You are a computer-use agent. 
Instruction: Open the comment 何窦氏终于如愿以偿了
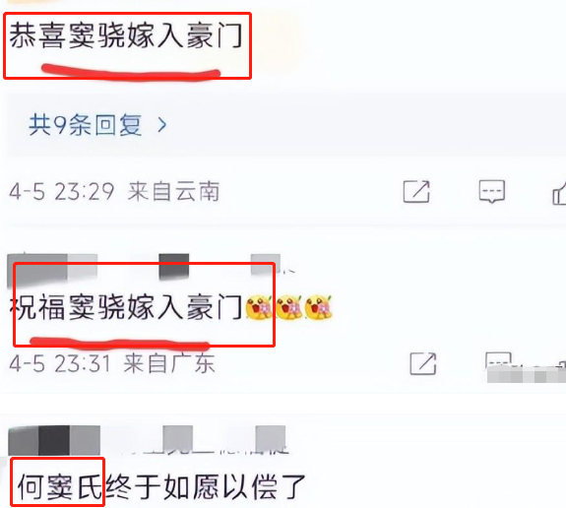(x=161, y=486)
